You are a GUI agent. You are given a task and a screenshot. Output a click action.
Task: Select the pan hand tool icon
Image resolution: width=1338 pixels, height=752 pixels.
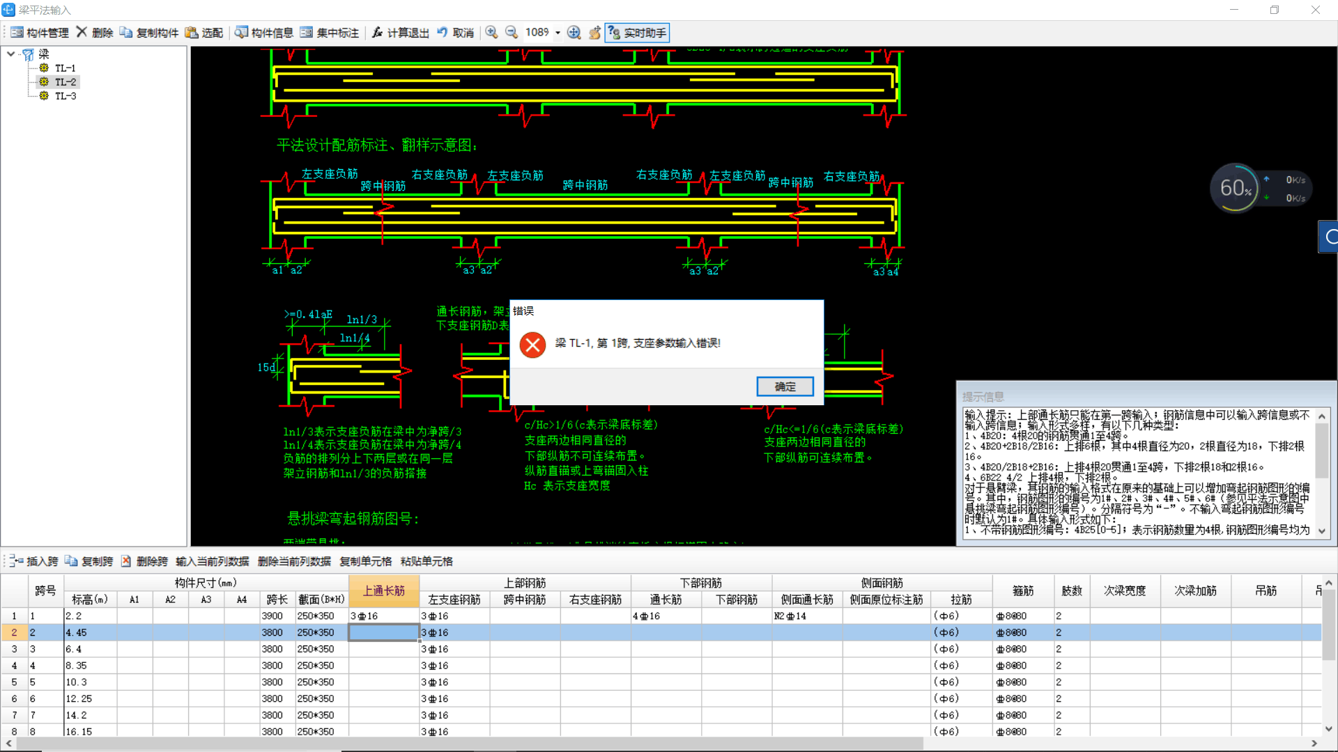tap(594, 33)
